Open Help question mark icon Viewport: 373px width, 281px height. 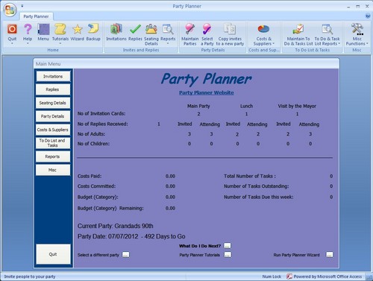coord(28,29)
